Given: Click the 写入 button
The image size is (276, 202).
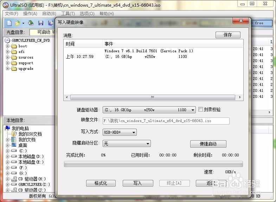Looking at the screenshot, I should pyautogui.click(x=137, y=183).
